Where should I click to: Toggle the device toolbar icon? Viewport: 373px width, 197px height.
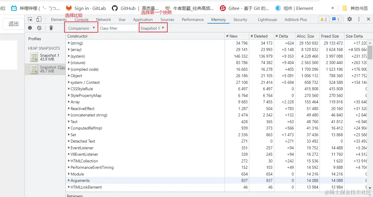click(x=39, y=19)
